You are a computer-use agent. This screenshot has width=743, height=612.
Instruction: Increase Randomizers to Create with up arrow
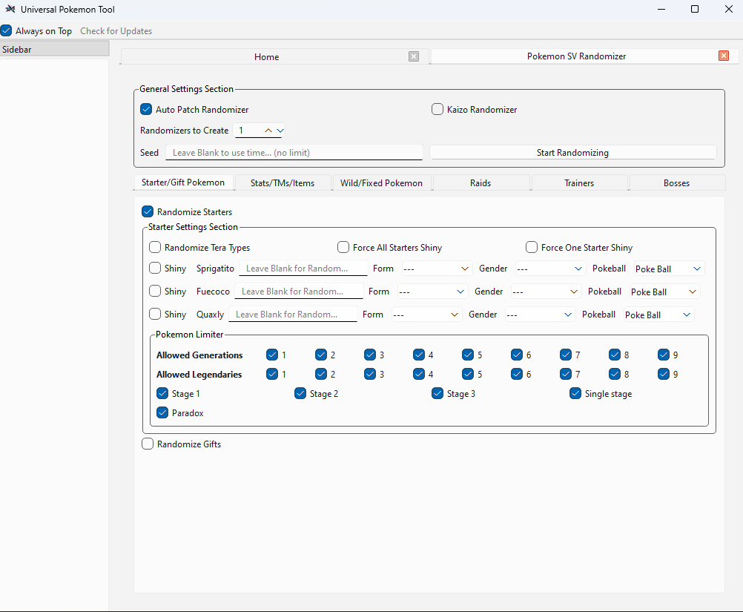coord(268,131)
